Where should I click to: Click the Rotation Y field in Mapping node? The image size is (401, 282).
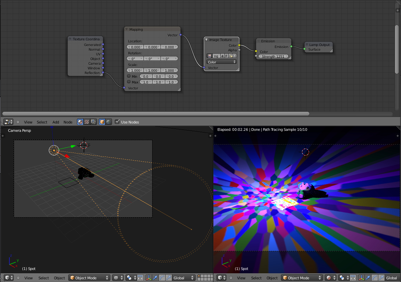[152, 59]
